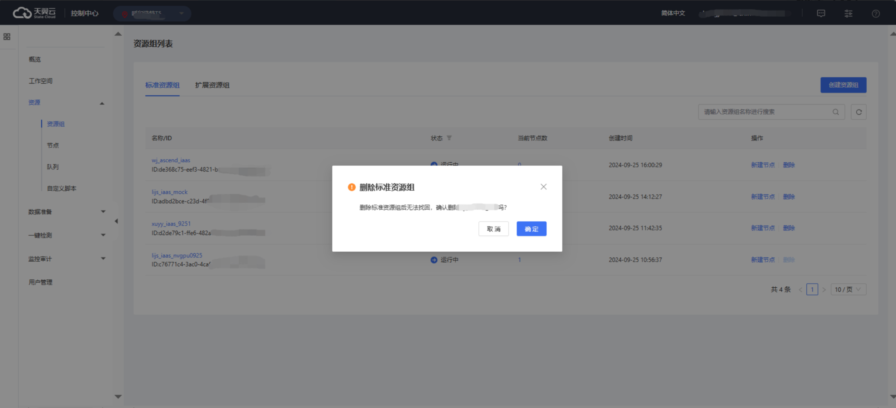This screenshot has height=408, width=896.
Task: Collapse the sidebar with the left arrow
Action: click(116, 221)
